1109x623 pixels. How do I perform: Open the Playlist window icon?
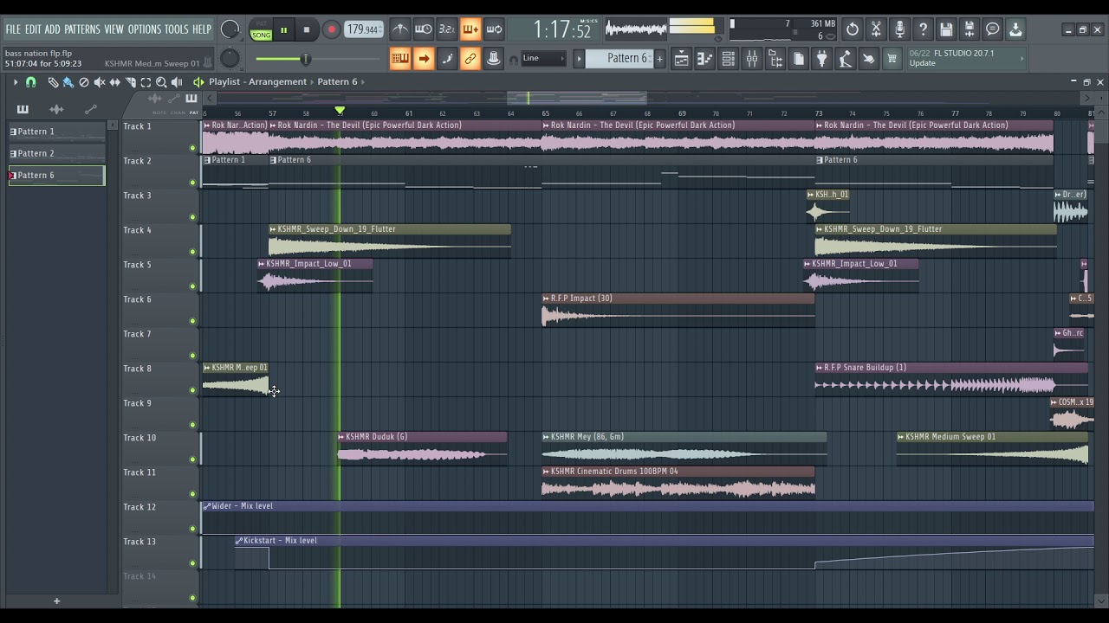(x=681, y=59)
